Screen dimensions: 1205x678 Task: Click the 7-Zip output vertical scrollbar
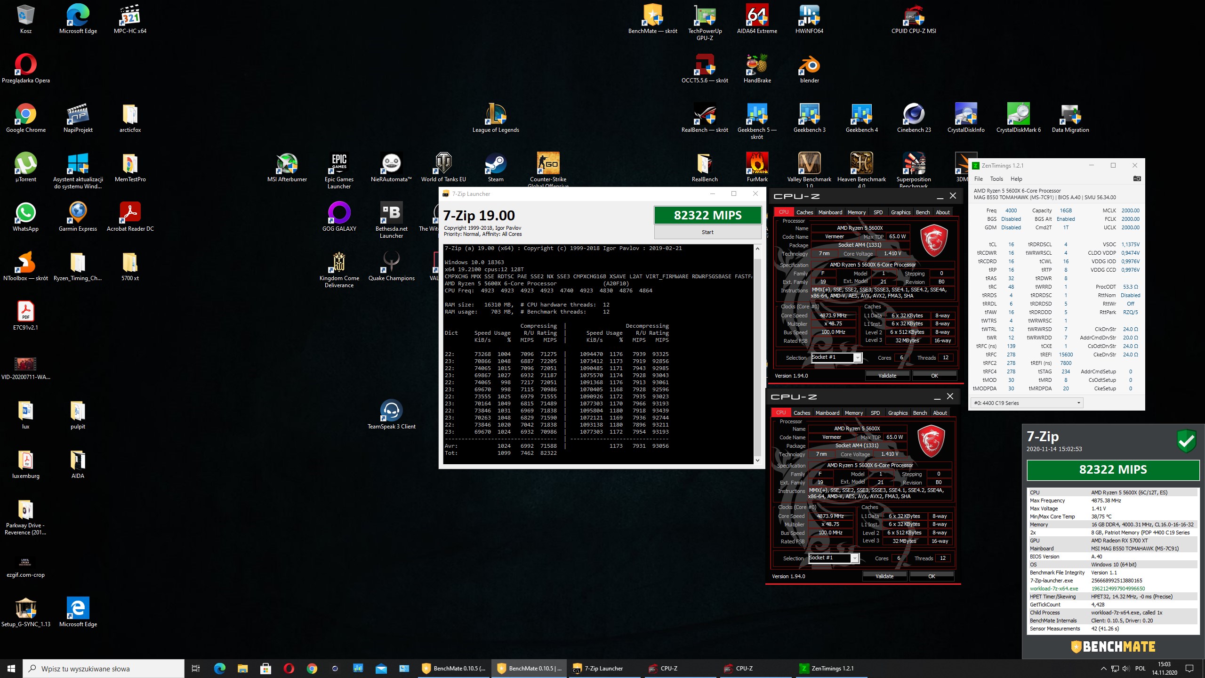coord(757,354)
